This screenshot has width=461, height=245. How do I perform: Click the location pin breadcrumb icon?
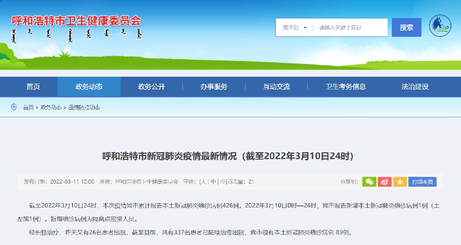pyautogui.click(x=14, y=107)
